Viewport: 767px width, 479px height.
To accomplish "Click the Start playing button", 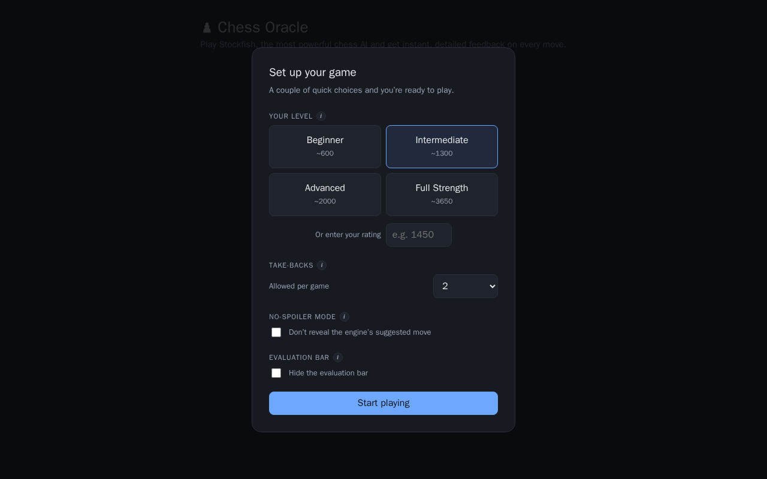I will (x=383, y=403).
